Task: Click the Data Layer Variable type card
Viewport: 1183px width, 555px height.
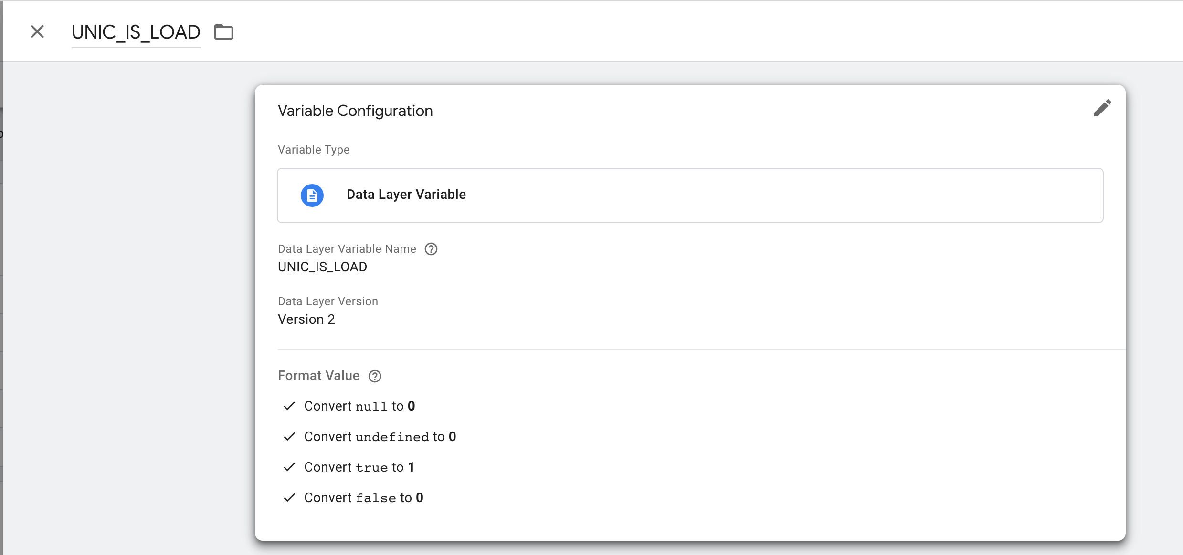Action: 689,195
